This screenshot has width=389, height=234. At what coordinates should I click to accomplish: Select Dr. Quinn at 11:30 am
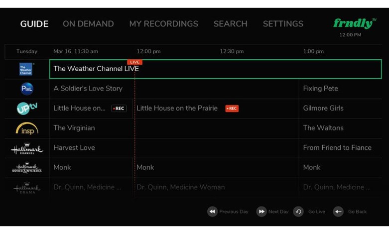91,187
